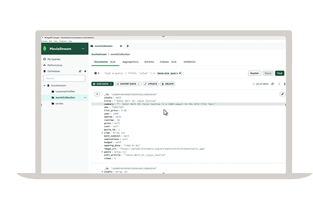Expand studio Array (2) in second document
Viewport: 313px width, 209px height.
click(102, 172)
